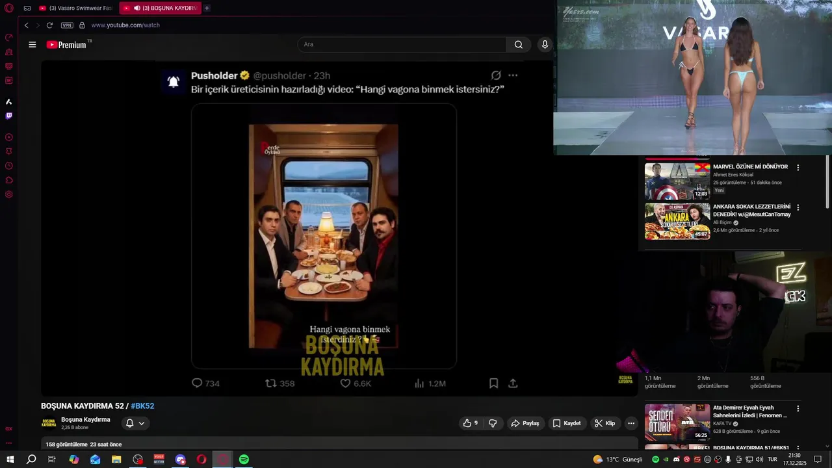Open the Opera GX menu logo
Viewport: 832px width, 468px height.
point(9,8)
